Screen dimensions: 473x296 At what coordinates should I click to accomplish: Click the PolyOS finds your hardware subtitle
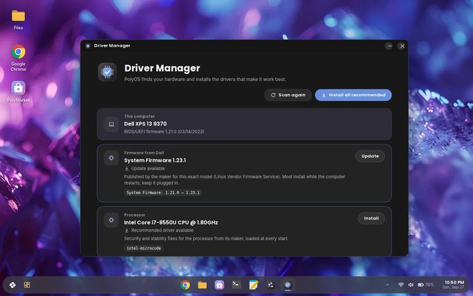coord(205,80)
